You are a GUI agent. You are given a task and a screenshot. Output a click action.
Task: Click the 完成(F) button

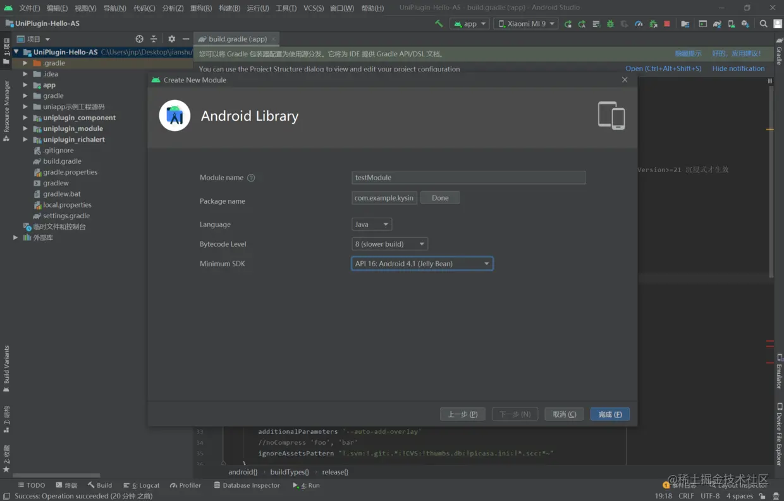[x=610, y=414]
